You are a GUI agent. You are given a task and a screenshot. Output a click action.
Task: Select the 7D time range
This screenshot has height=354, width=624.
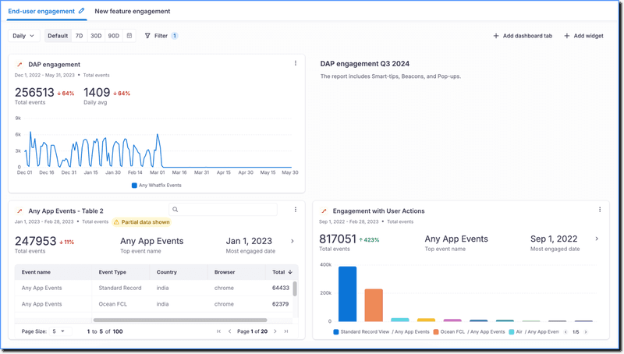(79, 36)
